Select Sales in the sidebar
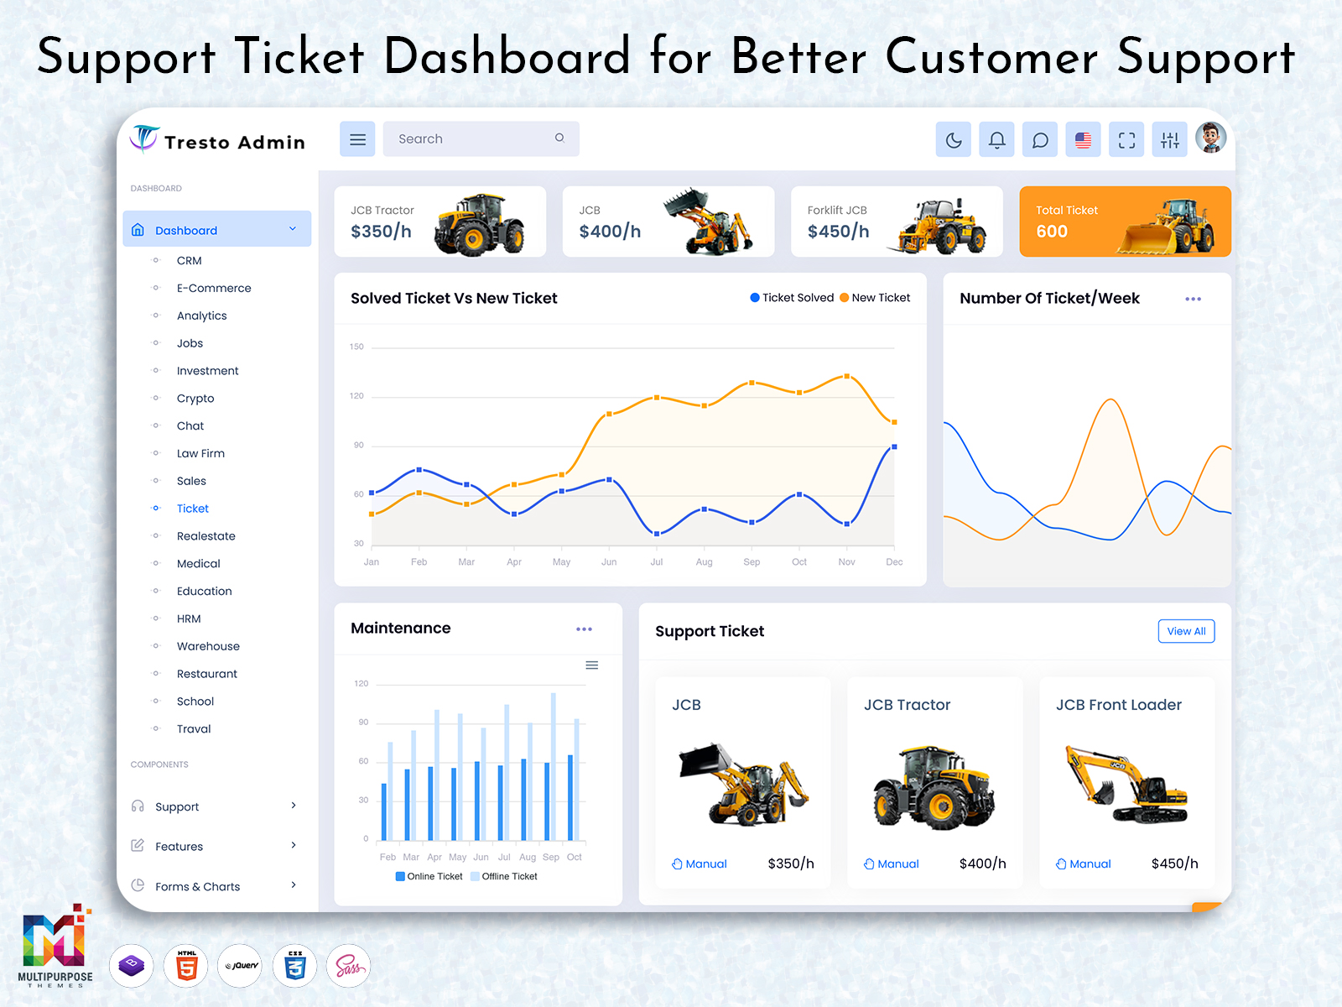Image resolution: width=1342 pixels, height=1007 pixels. click(191, 481)
